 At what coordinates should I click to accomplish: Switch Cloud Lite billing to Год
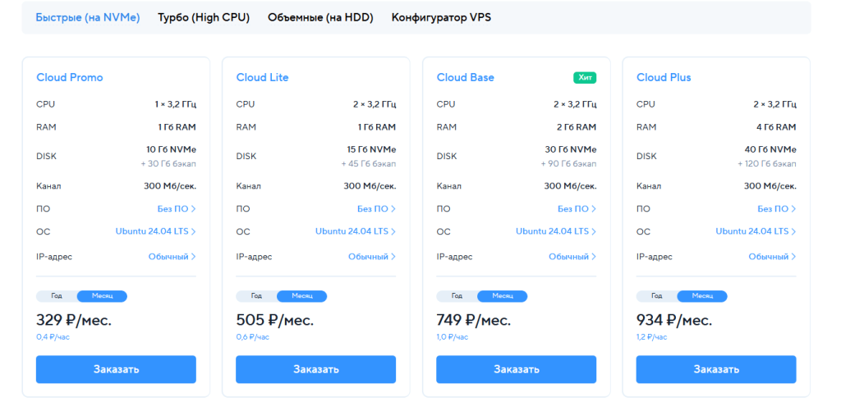click(x=256, y=296)
